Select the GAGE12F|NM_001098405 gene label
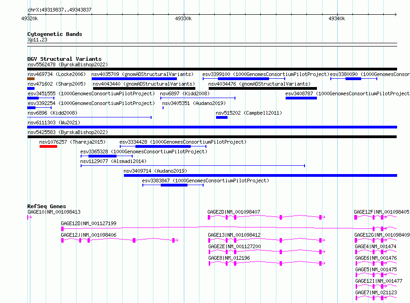Screen dimensions: 410x303 (x=381, y=212)
